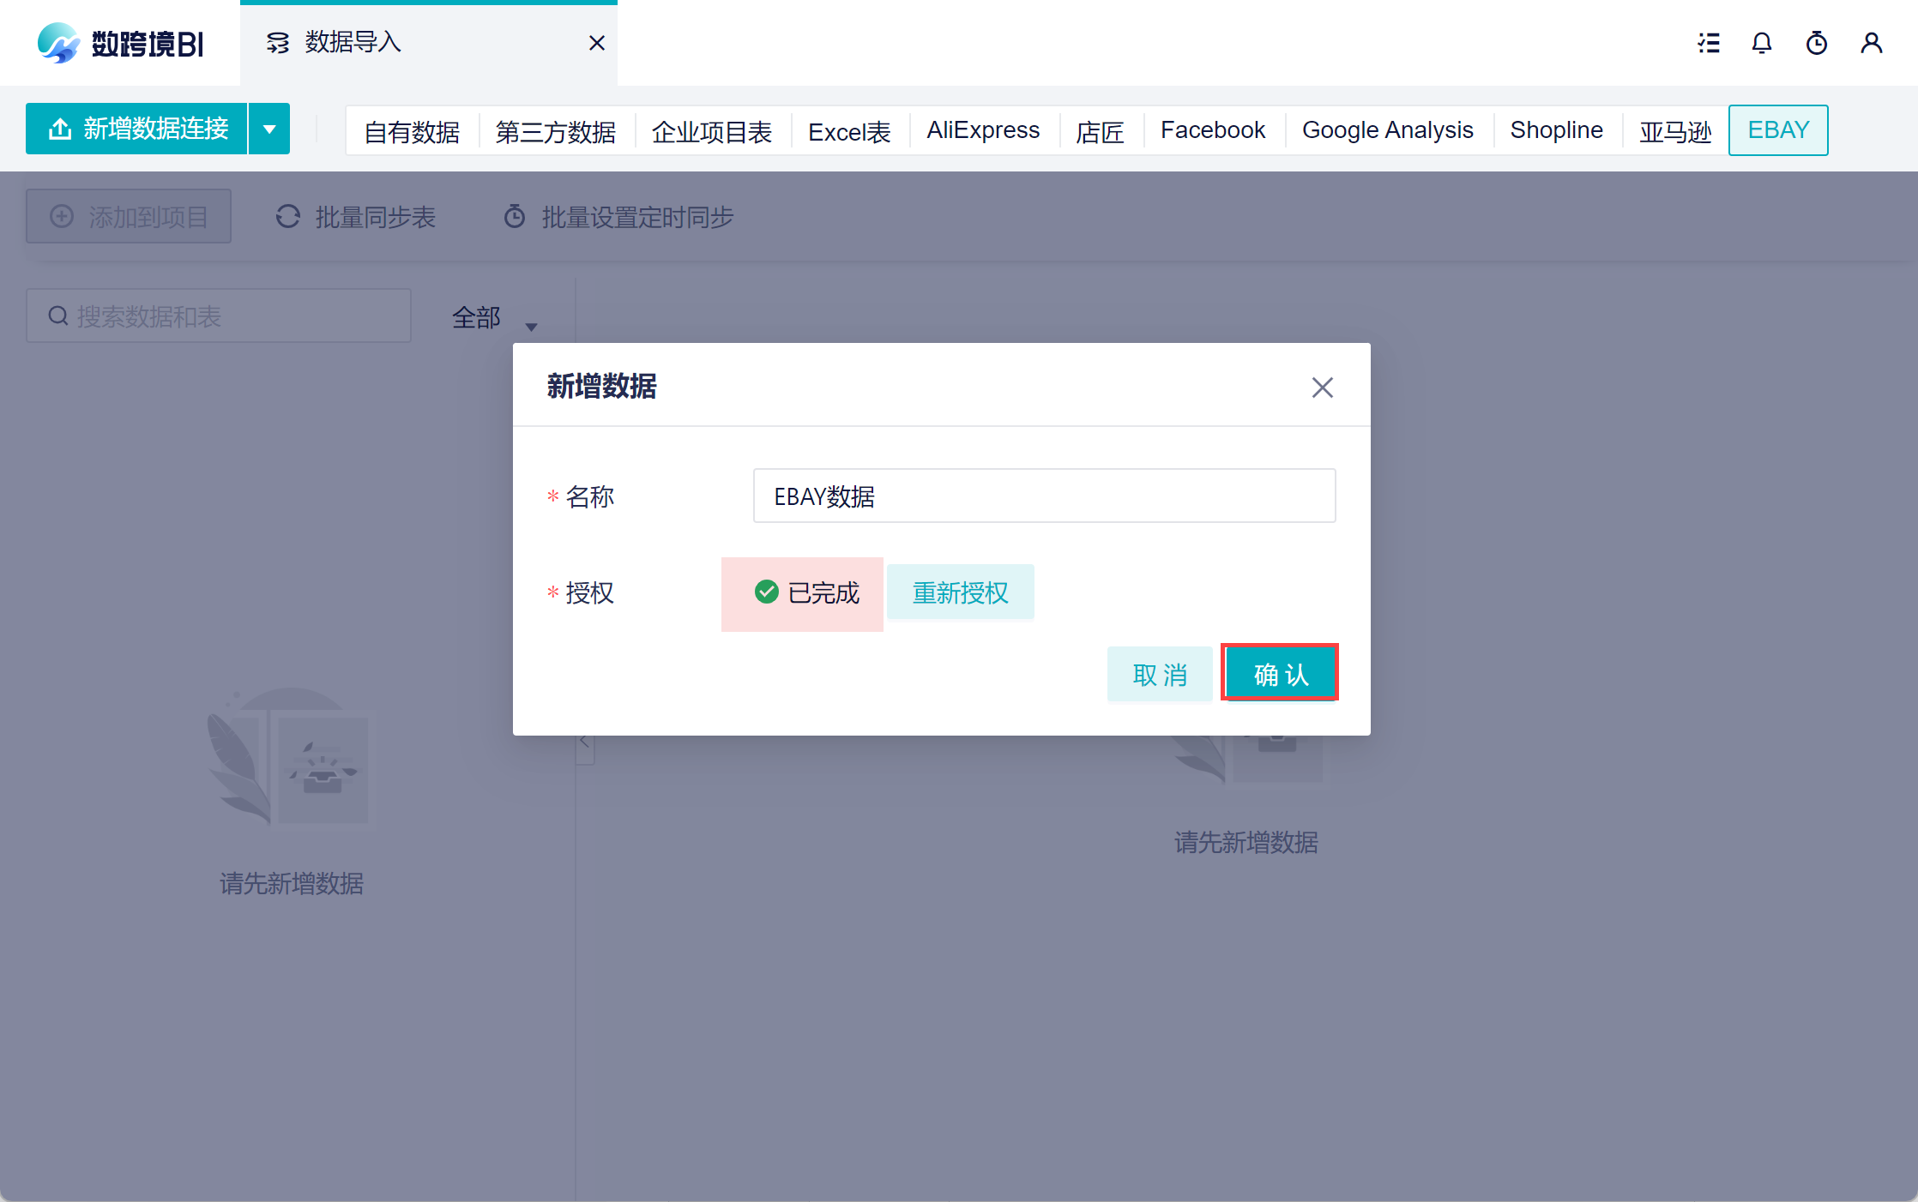The width and height of the screenshot is (1918, 1202).
Task: Click the 批量同步表 refresh icon
Action: click(x=288, y=217)
